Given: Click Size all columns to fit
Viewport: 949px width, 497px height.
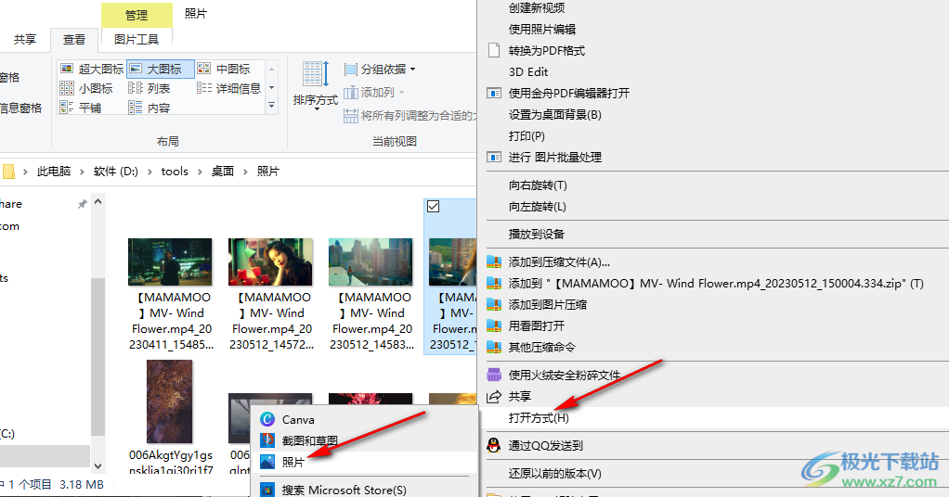Looking at the screenshot, I should click(x=410, y=116).
